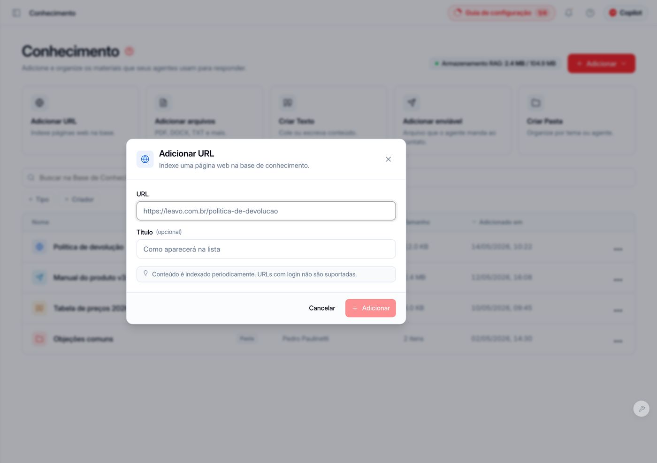Click the Criar Pasta card icon
This screenshot has width=657, height=463.
[x=535, y=103]
